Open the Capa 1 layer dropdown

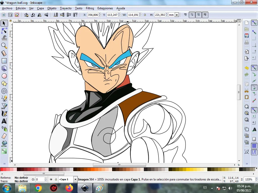pos(75,179)
